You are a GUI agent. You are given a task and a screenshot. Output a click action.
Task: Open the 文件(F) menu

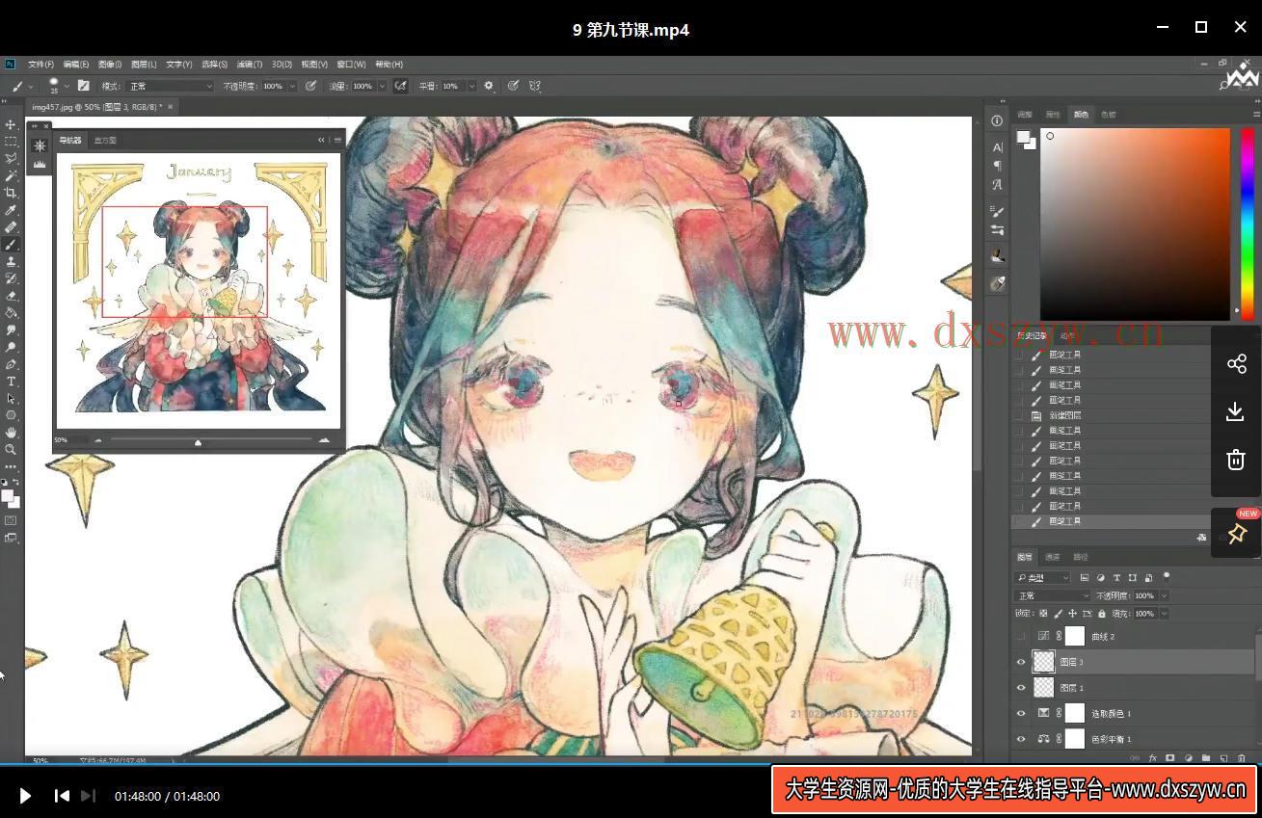click(40, 65)
